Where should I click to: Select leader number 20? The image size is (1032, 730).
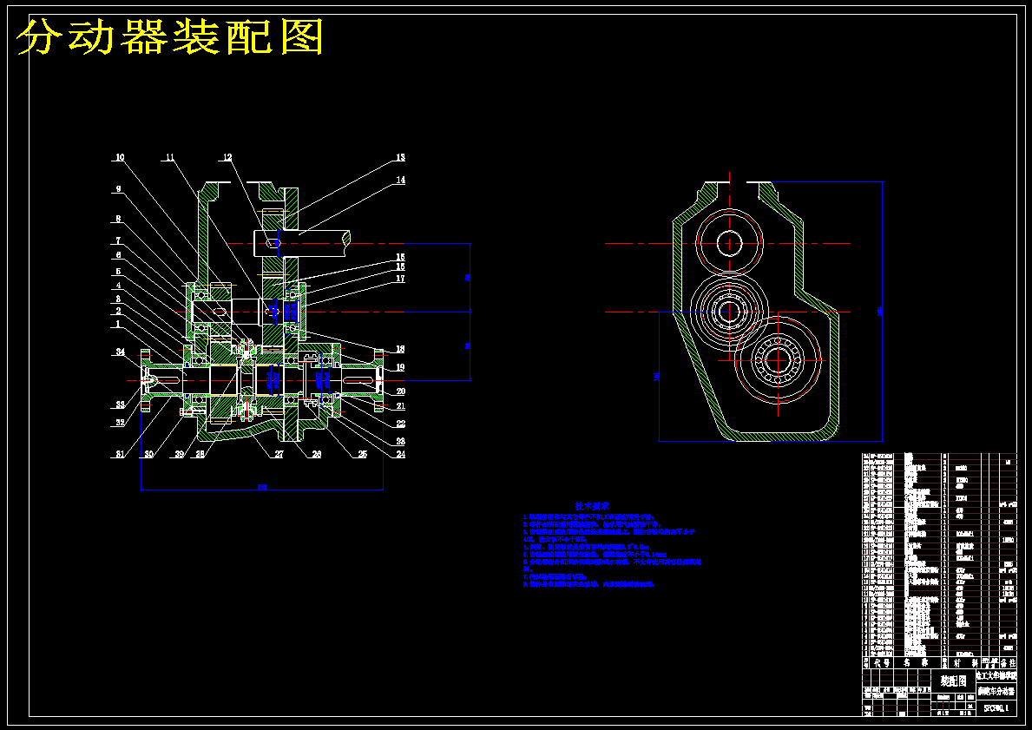click(x=400, y=391)
